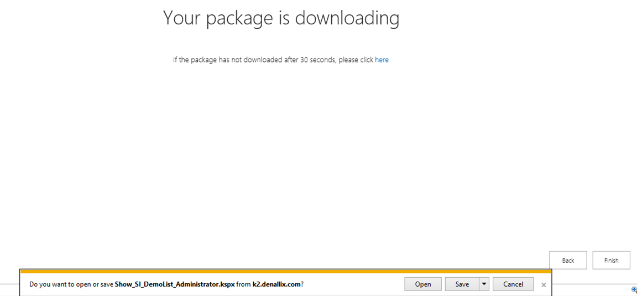
Task: Expand the Save options dropdown arrow
Action: [x=484, y=284]
